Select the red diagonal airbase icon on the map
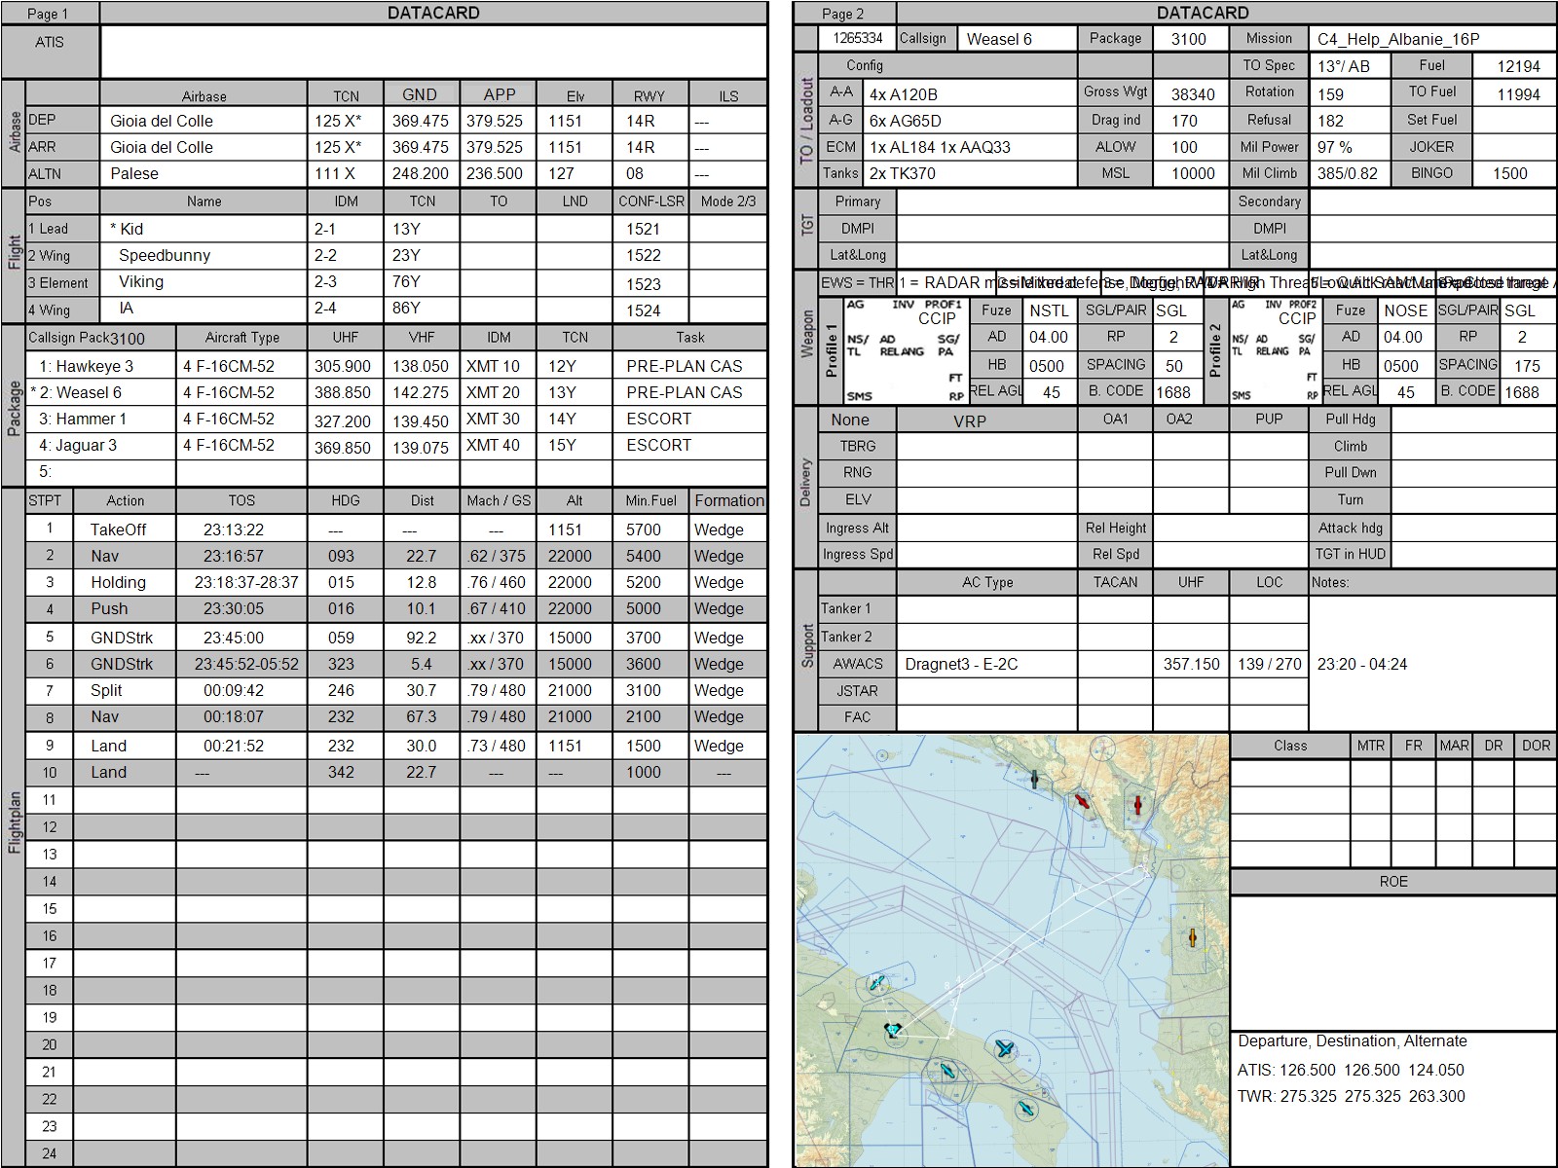The image size is (1558, 1168). pyautogui.click(x=1082, y=802)
